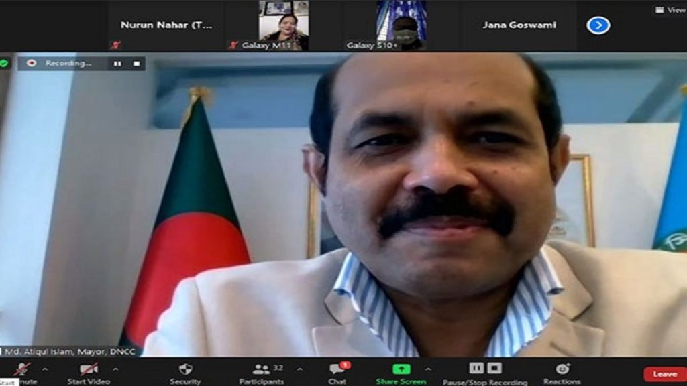
Task: Pause recording in top recording indicator
Action: [117, 64]
